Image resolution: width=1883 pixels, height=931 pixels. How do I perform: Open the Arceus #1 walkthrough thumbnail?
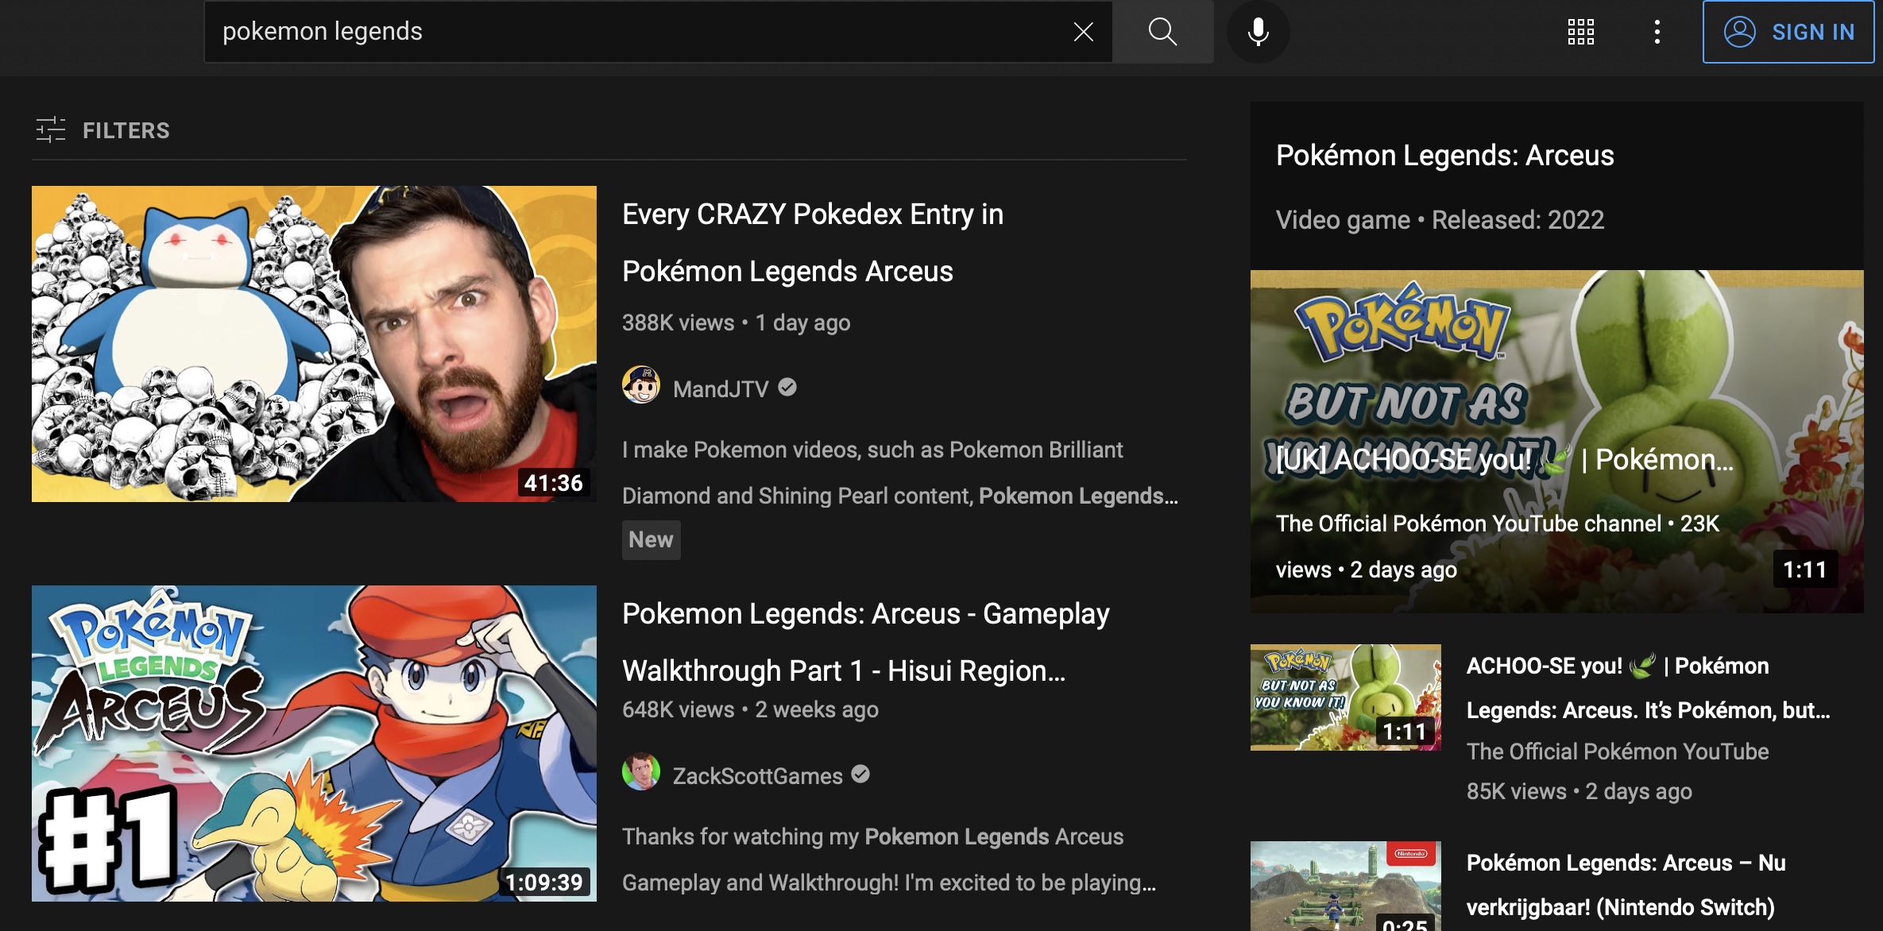(314, 744)
